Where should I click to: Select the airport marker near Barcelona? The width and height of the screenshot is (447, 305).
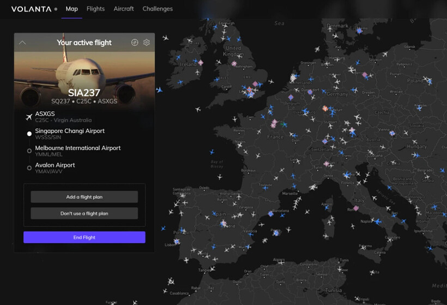tap(270, 213)
